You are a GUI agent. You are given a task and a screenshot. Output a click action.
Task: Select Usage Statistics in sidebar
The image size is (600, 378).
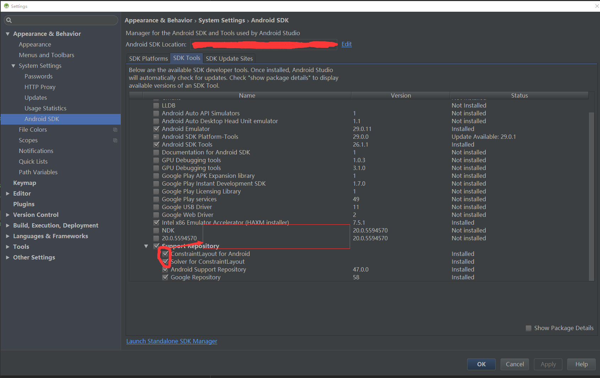click(45, 108)
